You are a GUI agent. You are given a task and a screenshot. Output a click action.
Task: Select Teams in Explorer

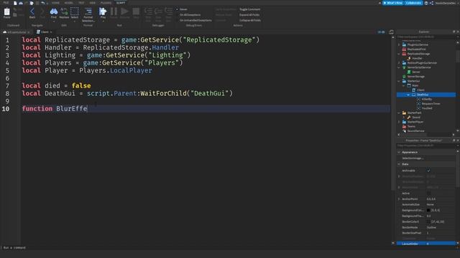pyautogui.click(x=411, y=126)
